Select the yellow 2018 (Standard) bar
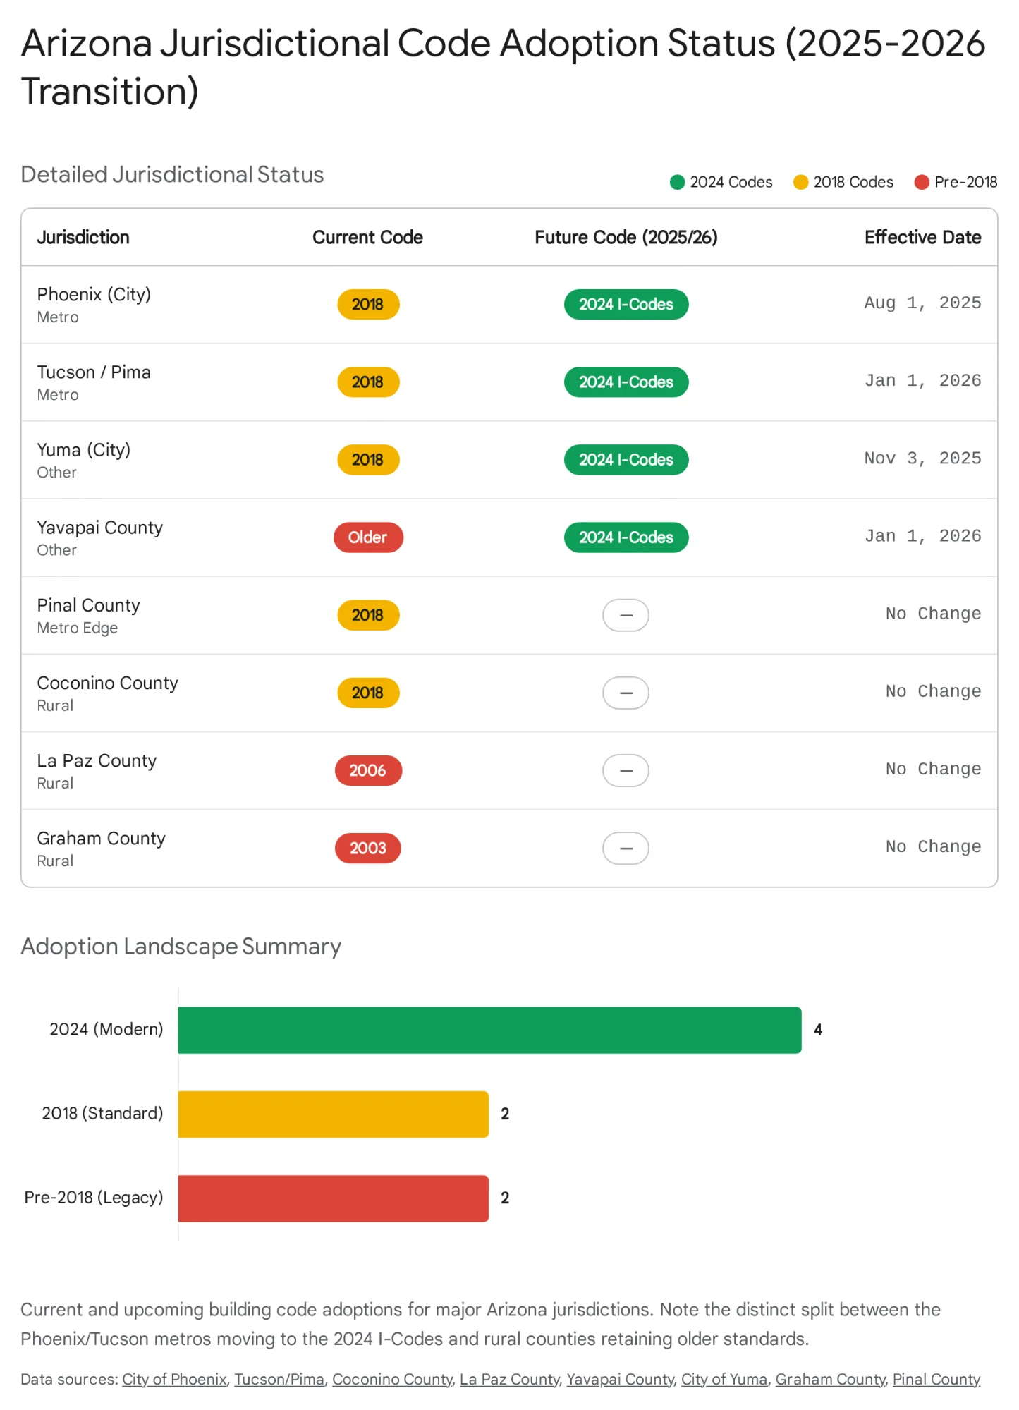Screen dimensions: 1019x1410 333,1114
